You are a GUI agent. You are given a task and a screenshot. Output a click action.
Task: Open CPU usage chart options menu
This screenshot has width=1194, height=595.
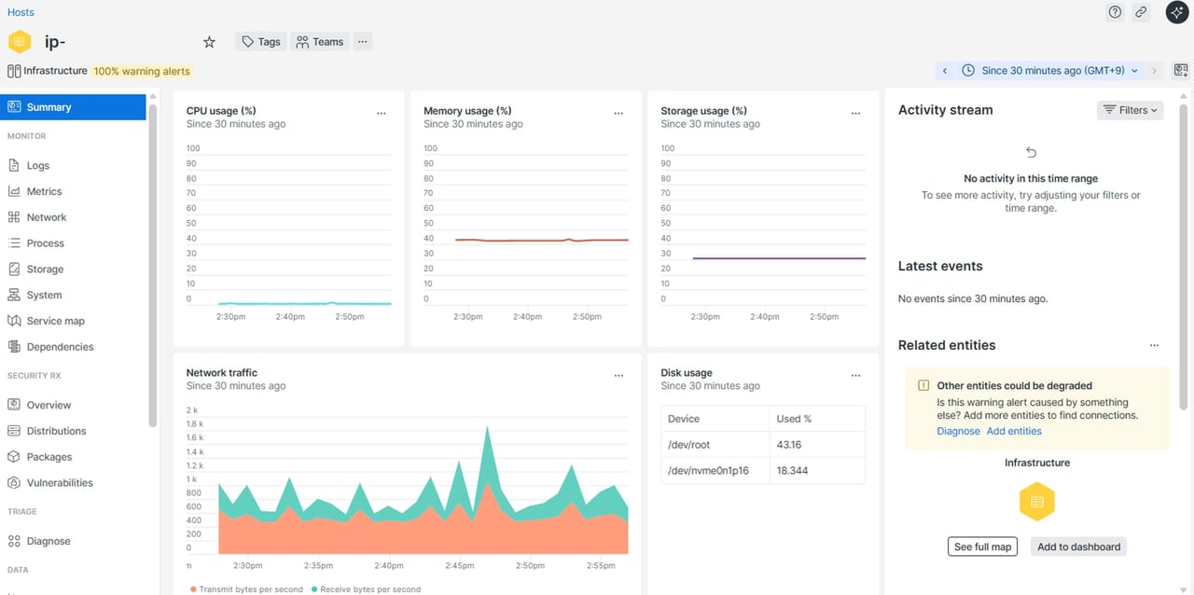point(382,113)
